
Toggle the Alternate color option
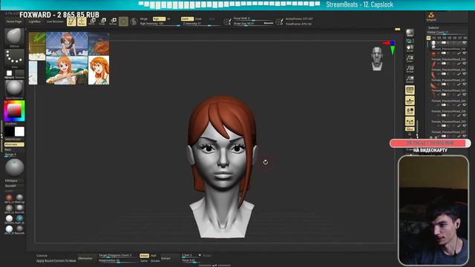click(x=14, y=145)
